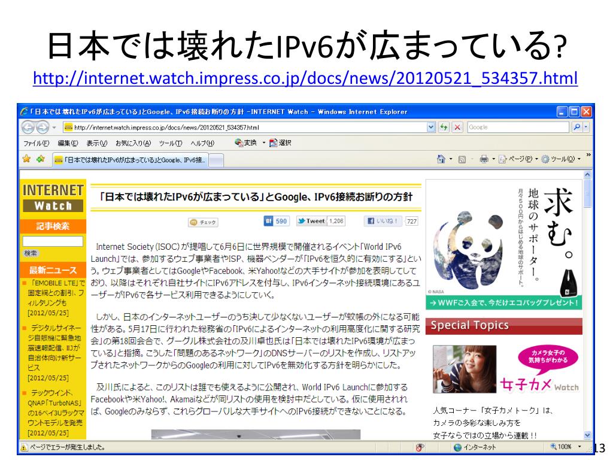613x460 pixels.
Task: Select the 日本では壊れたIPv6 browser tab
Action: (x=130, y=160)
